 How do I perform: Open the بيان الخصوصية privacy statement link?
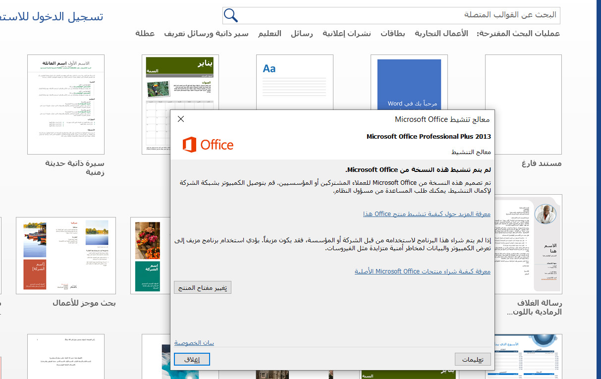(194, 343)
